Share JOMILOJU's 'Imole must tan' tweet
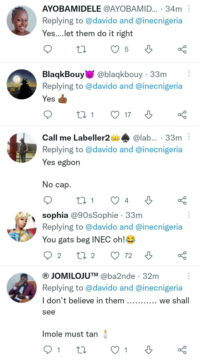The image size is (200, 361). click(182, 350)
